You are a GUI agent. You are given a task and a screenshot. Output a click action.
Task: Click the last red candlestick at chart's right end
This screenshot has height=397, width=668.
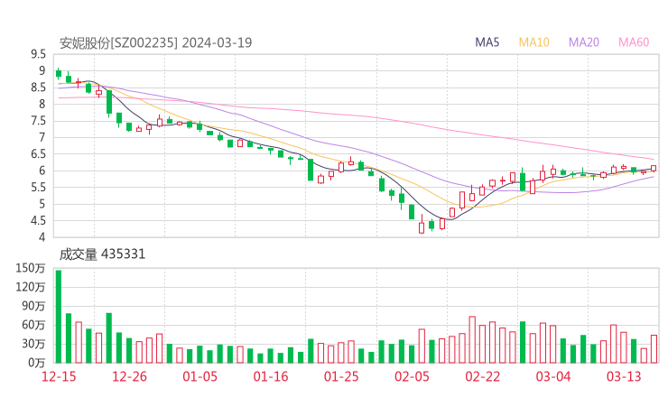[x=654, y=169]
